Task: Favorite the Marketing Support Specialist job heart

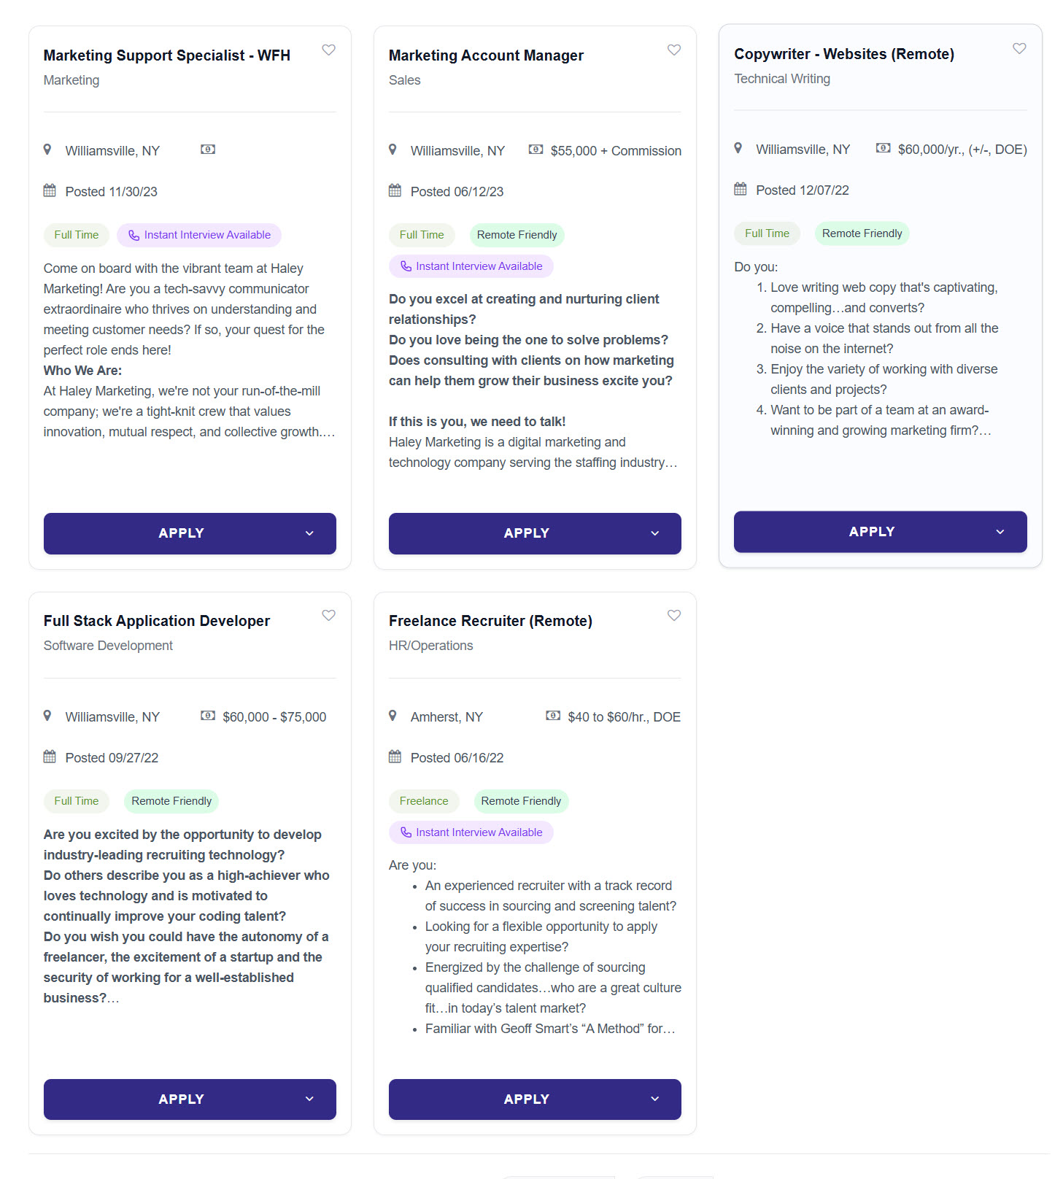Action: [329, 50]
